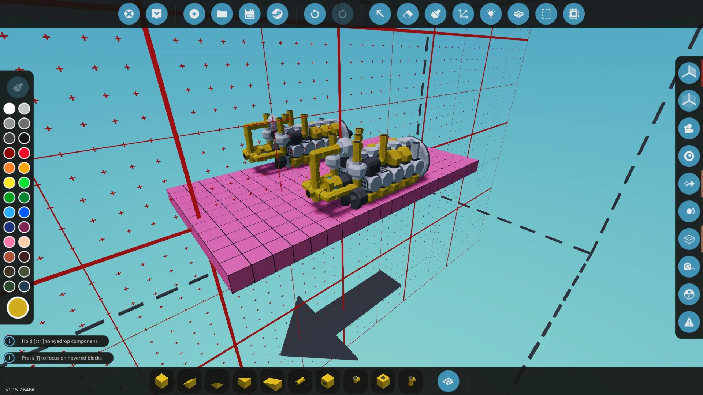Open the warning triangle errors icon
Image resolution: width=703 pixels, height=395 pixels.
(689, 322)
